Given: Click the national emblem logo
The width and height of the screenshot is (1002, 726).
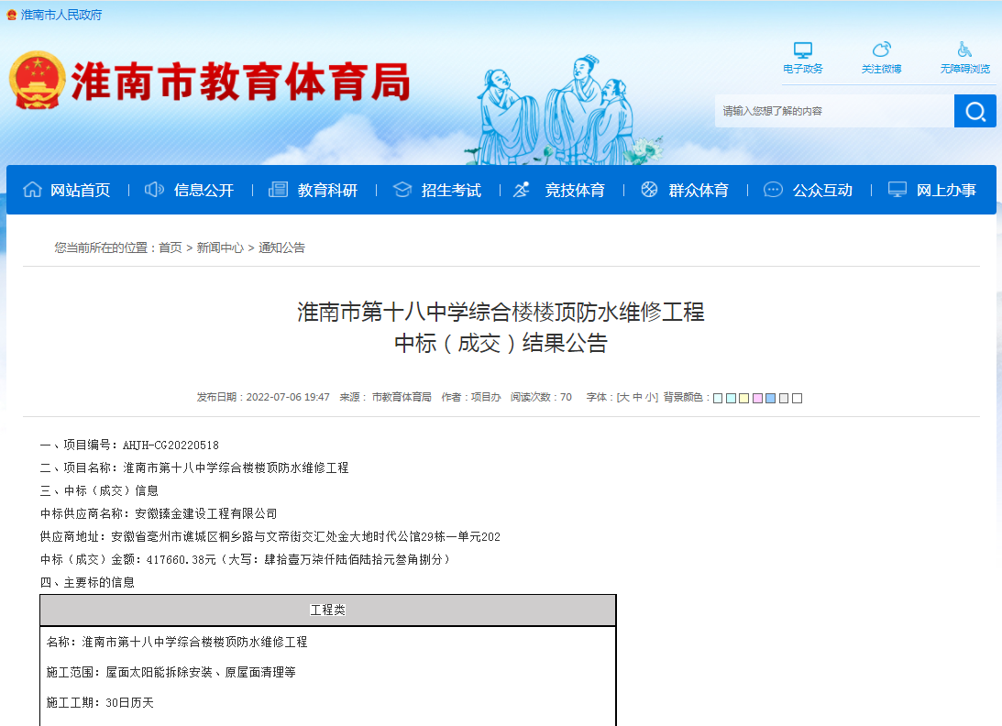Looking at the screenshot, I should pyautogui.click(x=39, y=78).
